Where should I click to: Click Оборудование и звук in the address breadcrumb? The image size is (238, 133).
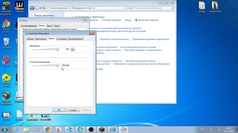tap(82, 8)
